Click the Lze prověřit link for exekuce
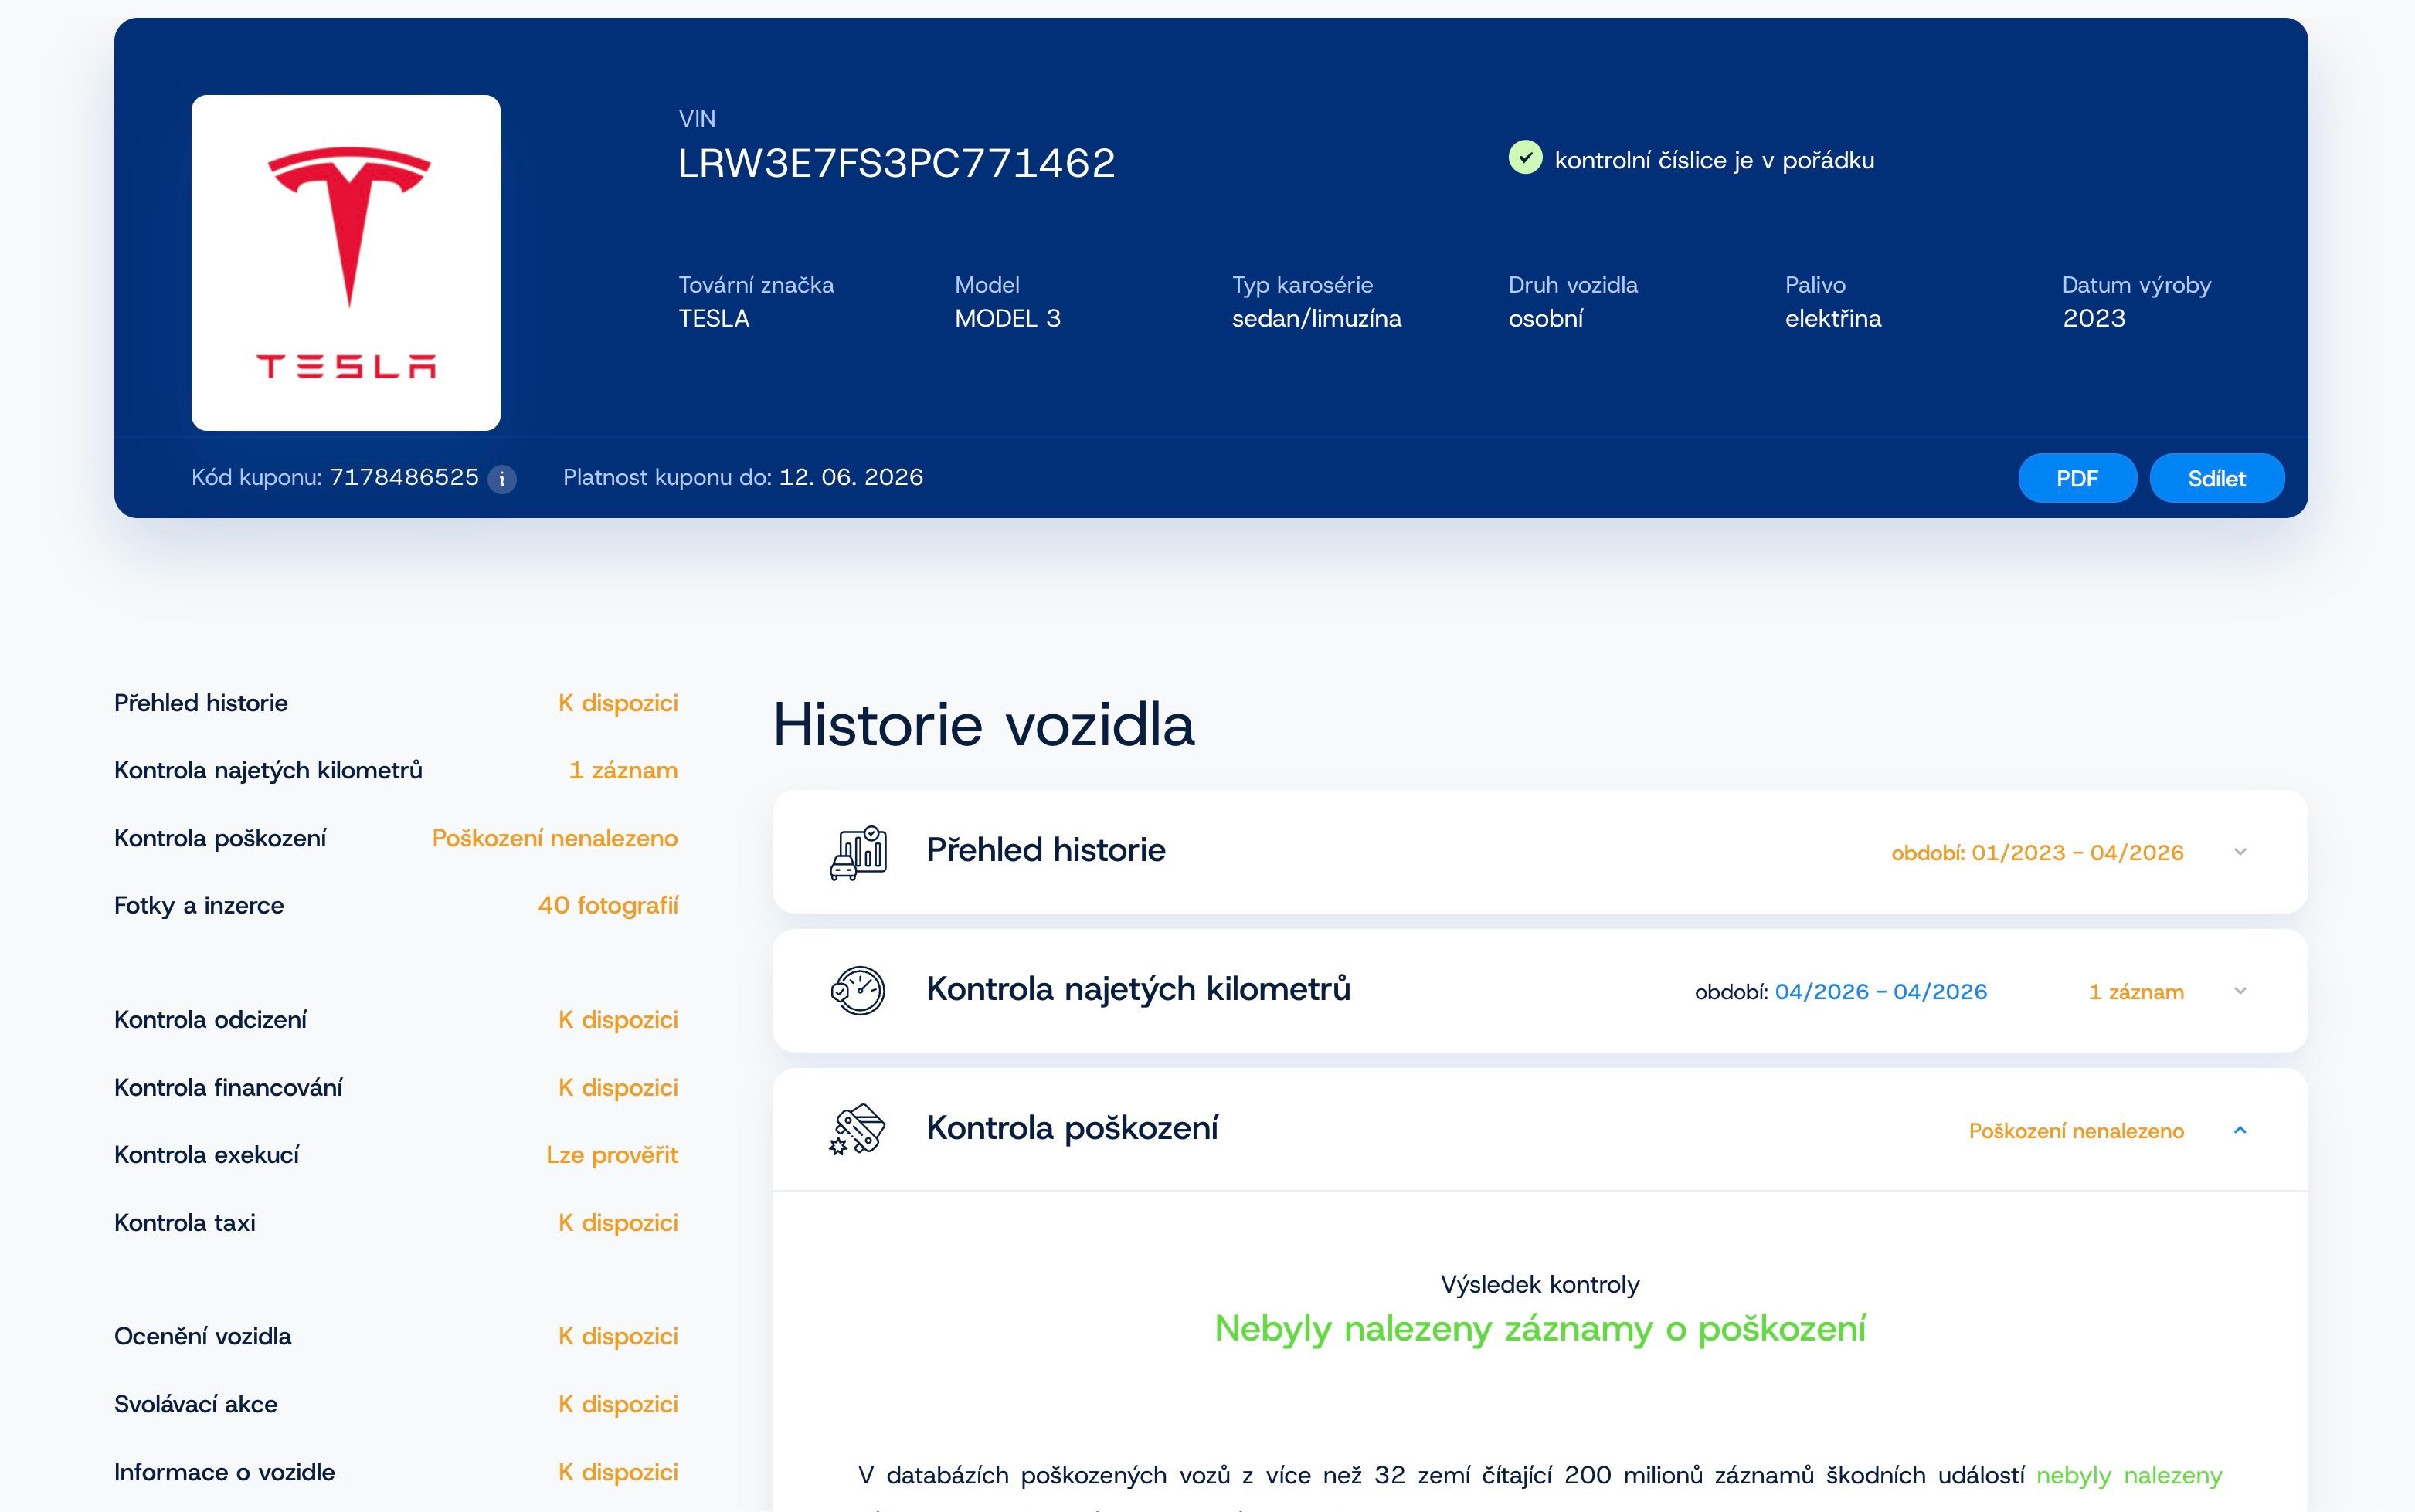 (x=611, y=1155)
